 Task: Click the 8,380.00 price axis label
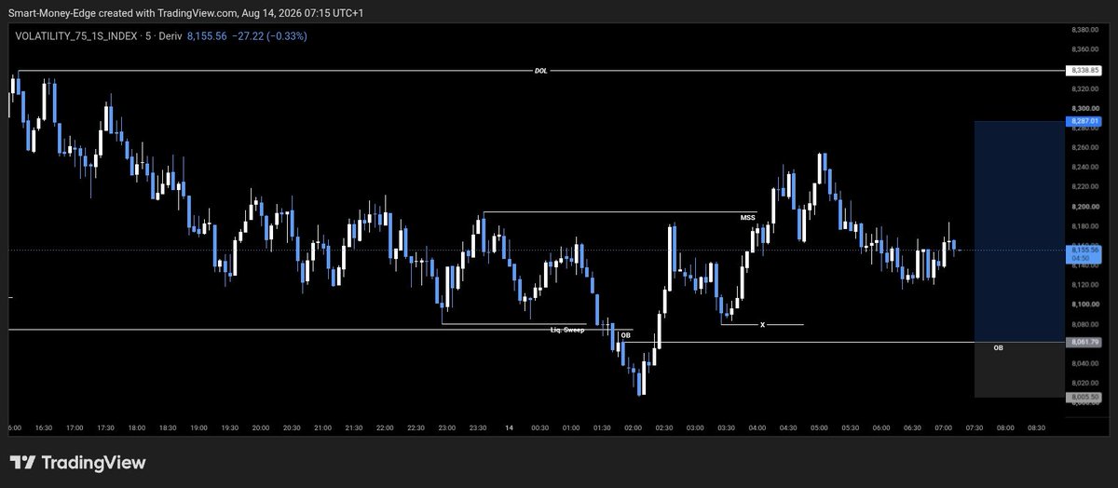[x=1085, y=30]
